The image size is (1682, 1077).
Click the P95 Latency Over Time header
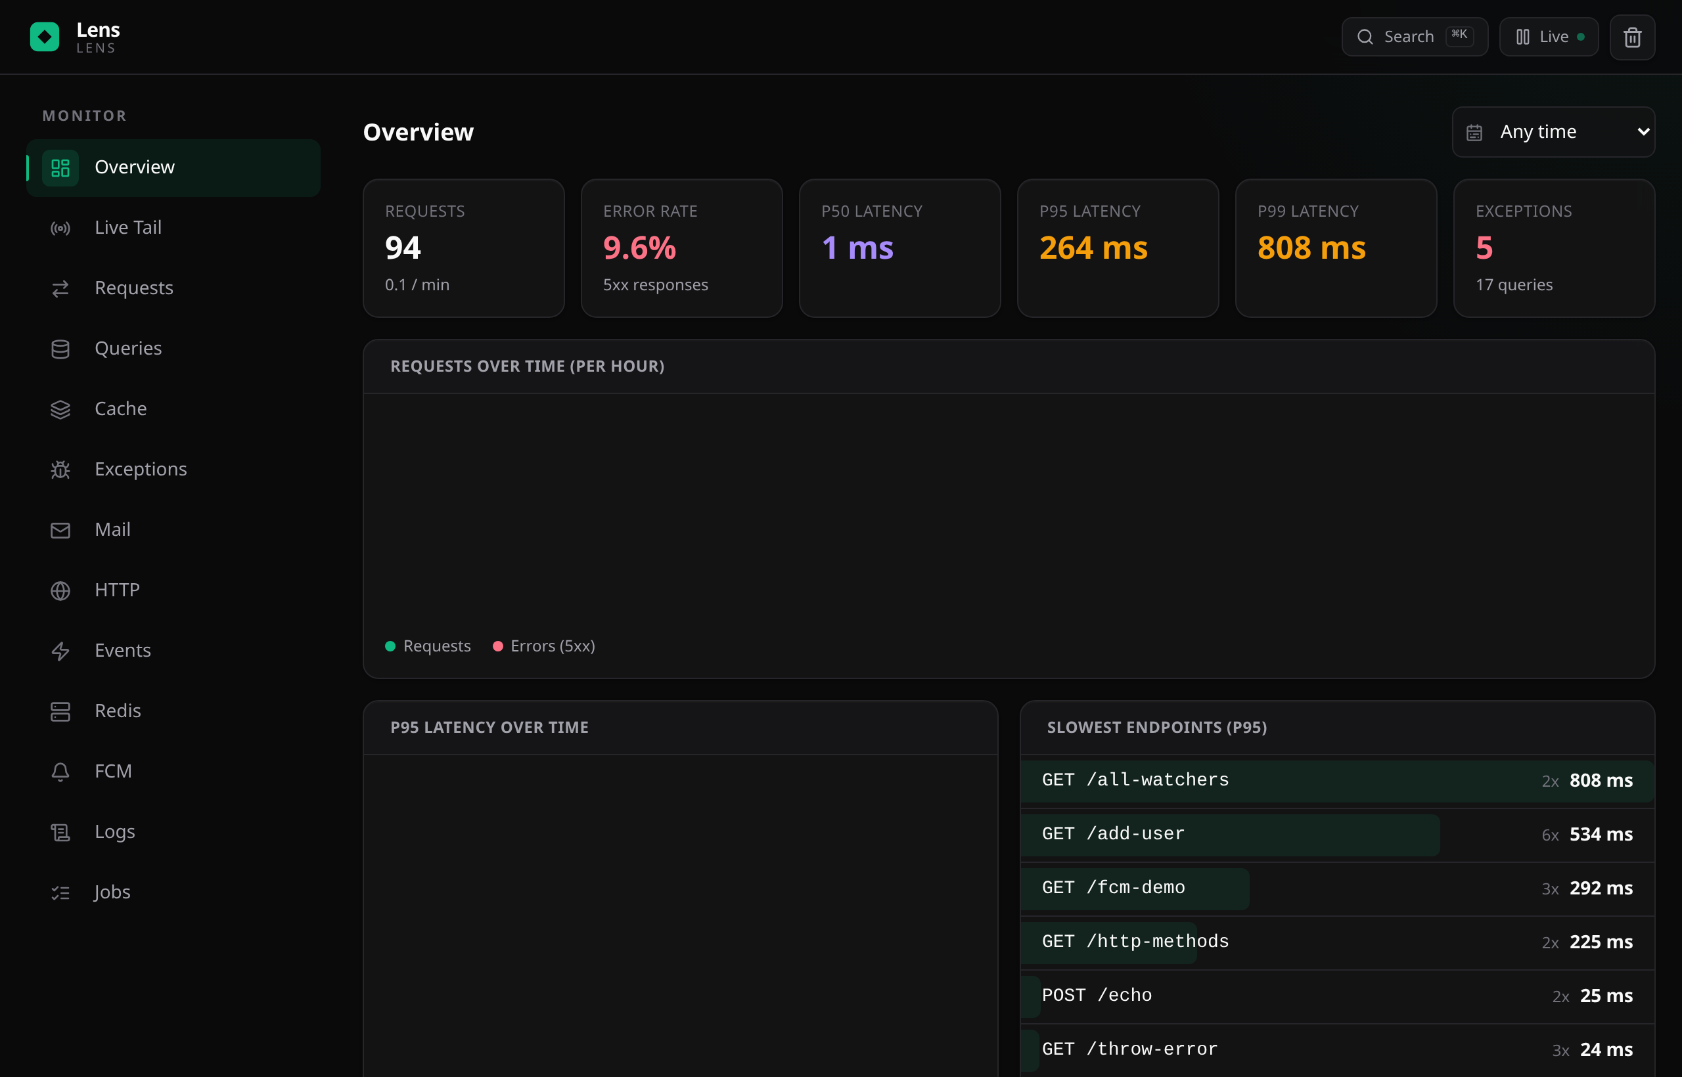click(489, 728)
